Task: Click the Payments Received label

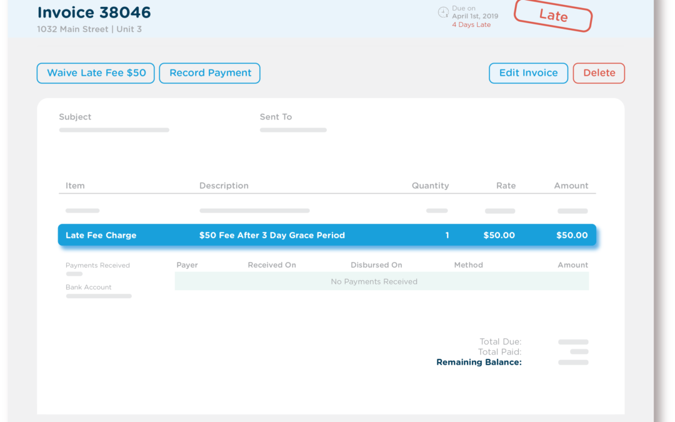Action: click(x=97, y=265)
